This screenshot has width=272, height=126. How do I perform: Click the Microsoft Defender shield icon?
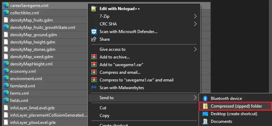coord(94,32)
